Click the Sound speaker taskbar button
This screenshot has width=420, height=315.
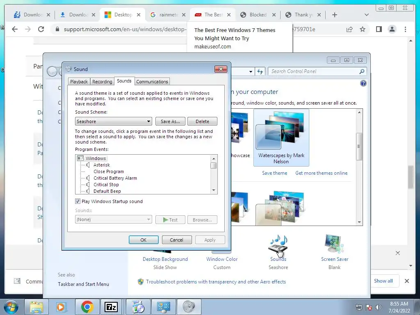pyautogui.click(x=189, y=307)
